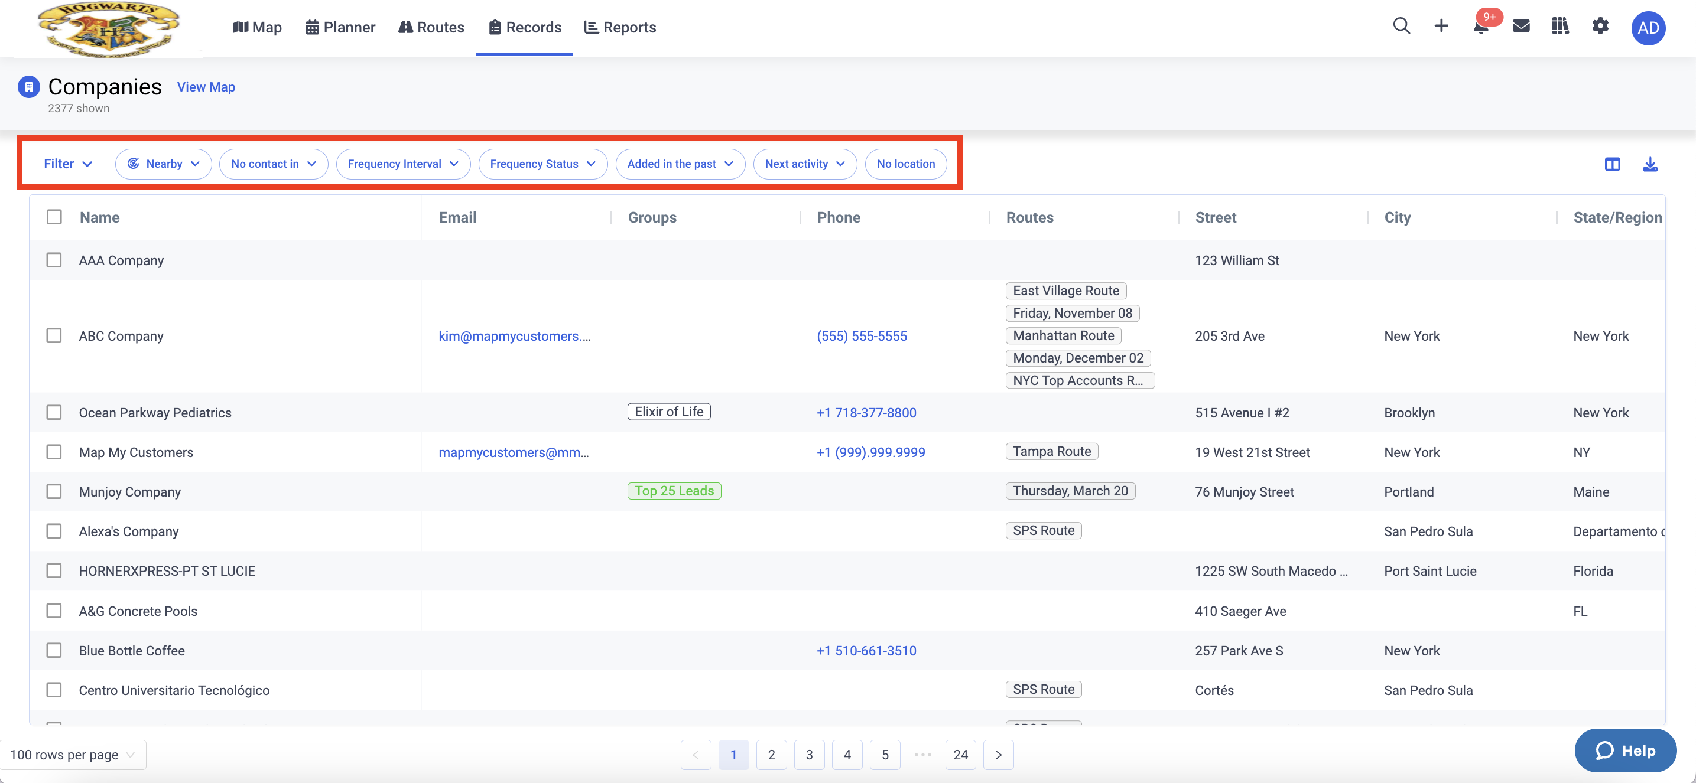This screenshot has height=783, width=1696.
Task: Click the East Village Route tag
Action: (1066, 290)
